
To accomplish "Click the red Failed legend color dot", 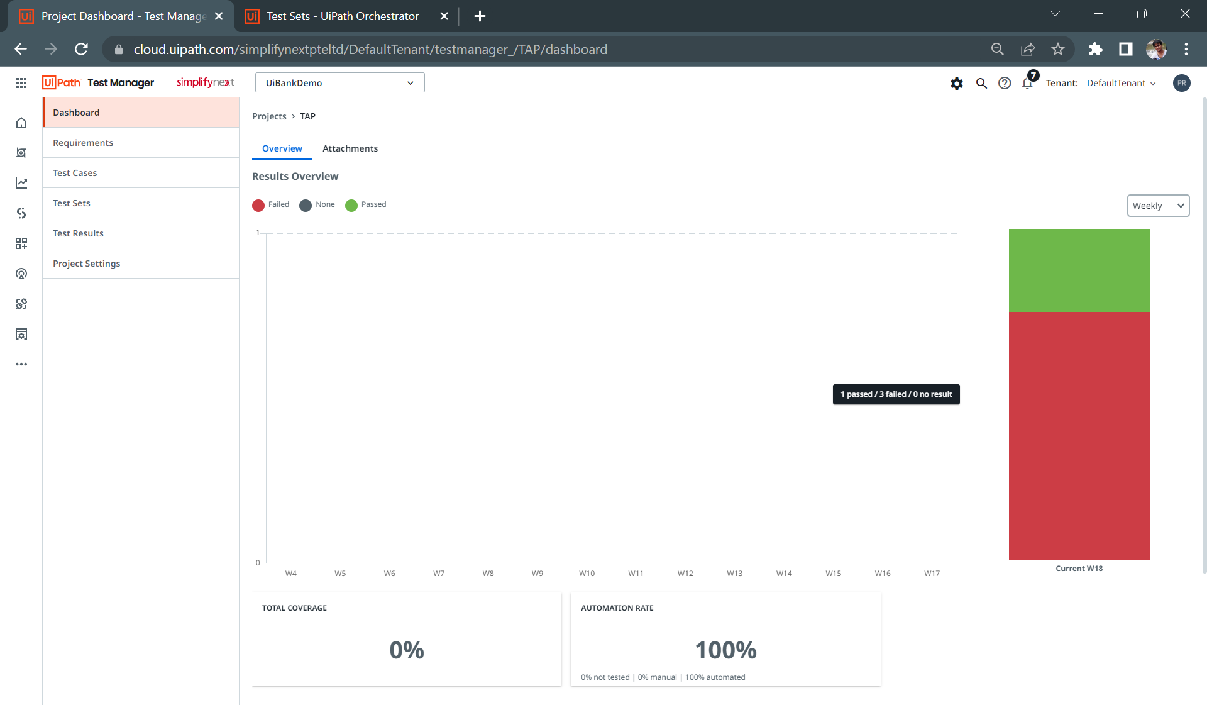I will [258, 205].
